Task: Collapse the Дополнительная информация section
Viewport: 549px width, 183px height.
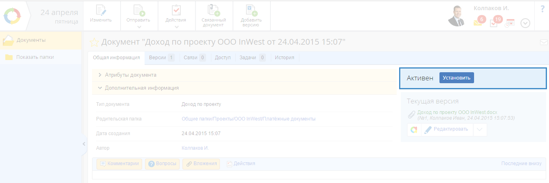Action: [141, 88]
